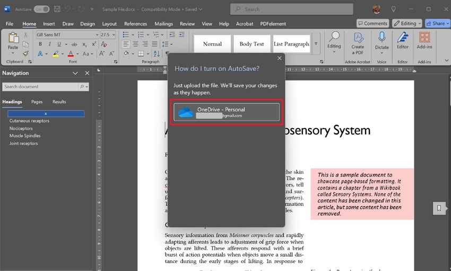Image resolution: width=451 pixels, height=271 pixels.
Task: Expand the Share button dropdown
Action: pos(448,23)
